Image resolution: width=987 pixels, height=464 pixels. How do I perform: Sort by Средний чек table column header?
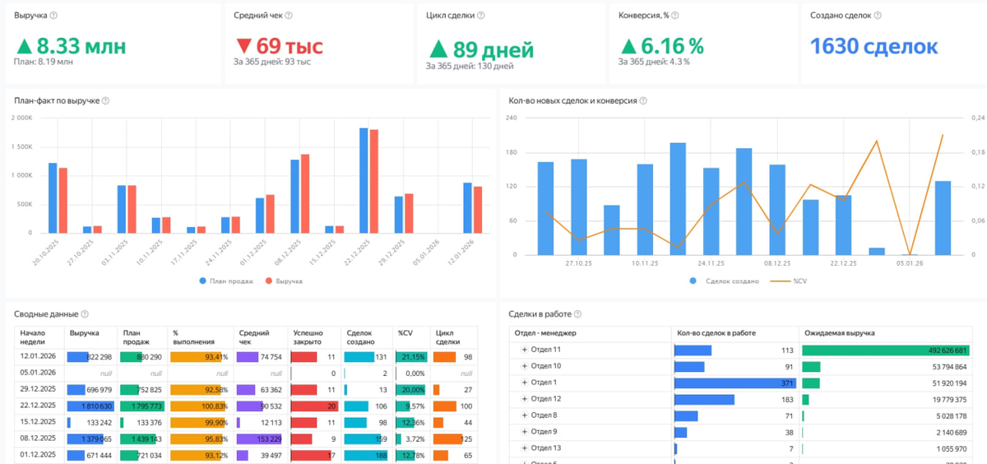pyautogui.click(x=260, y=337)
